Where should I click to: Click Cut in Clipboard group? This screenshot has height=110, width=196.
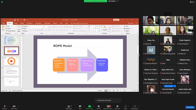(8, 26)
